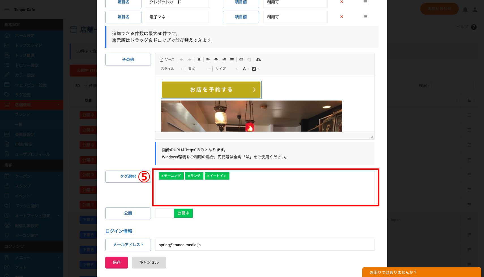Click the お店を予約する button in the editor
This screenshot has width=484, height=277.
click(211, 90)
